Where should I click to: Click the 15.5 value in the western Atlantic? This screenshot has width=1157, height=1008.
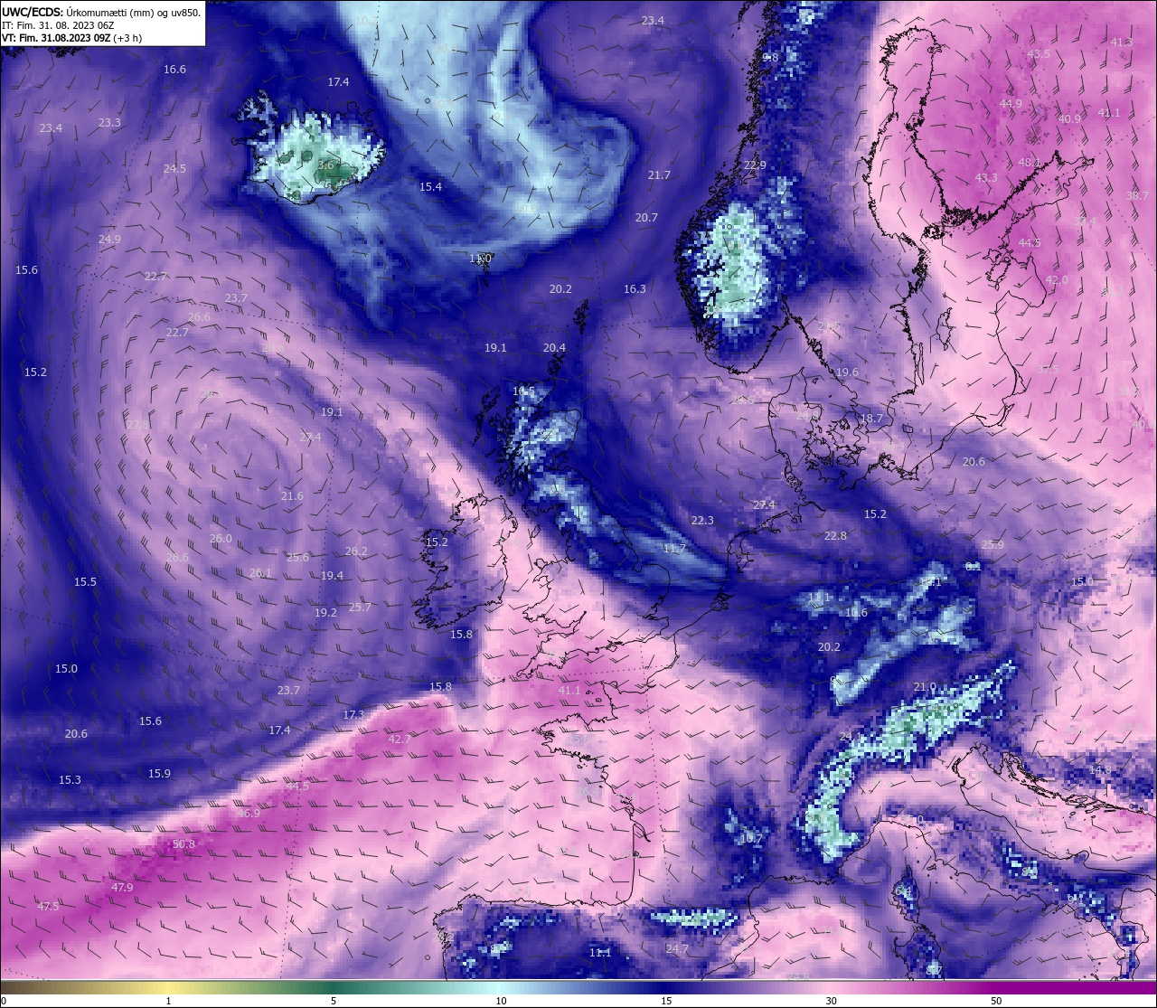coord(85,582)
